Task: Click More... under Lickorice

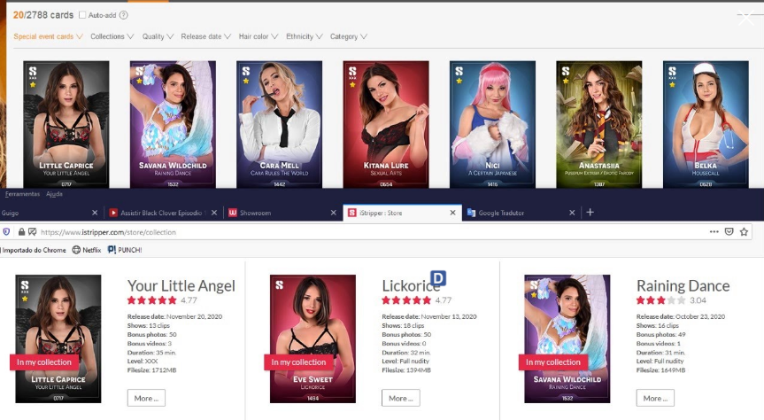Action: click(400, 398)
